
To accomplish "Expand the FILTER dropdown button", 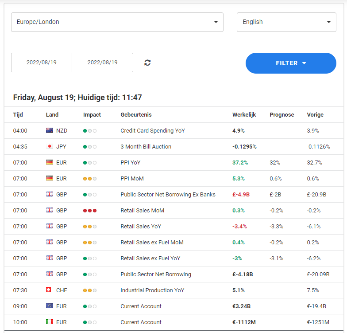I will (x=291, y=63).
